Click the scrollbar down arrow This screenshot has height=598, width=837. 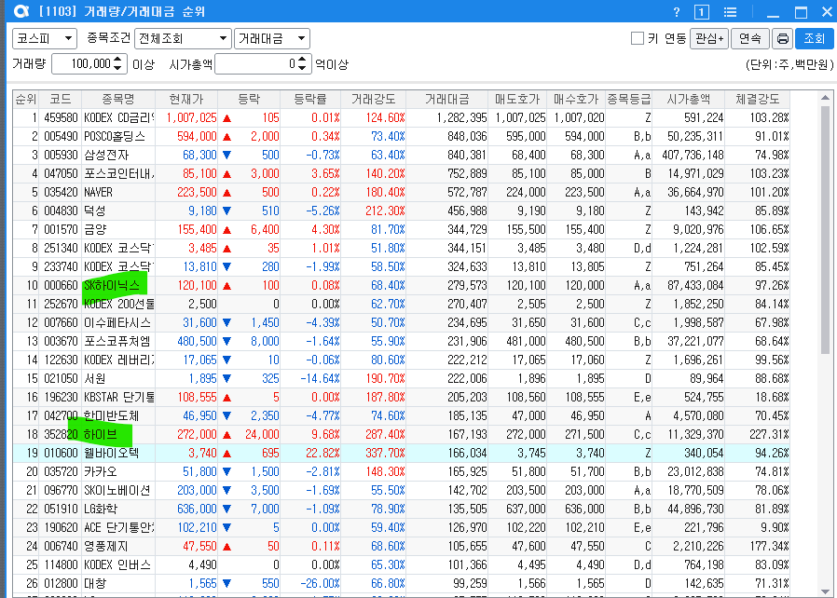825,591
